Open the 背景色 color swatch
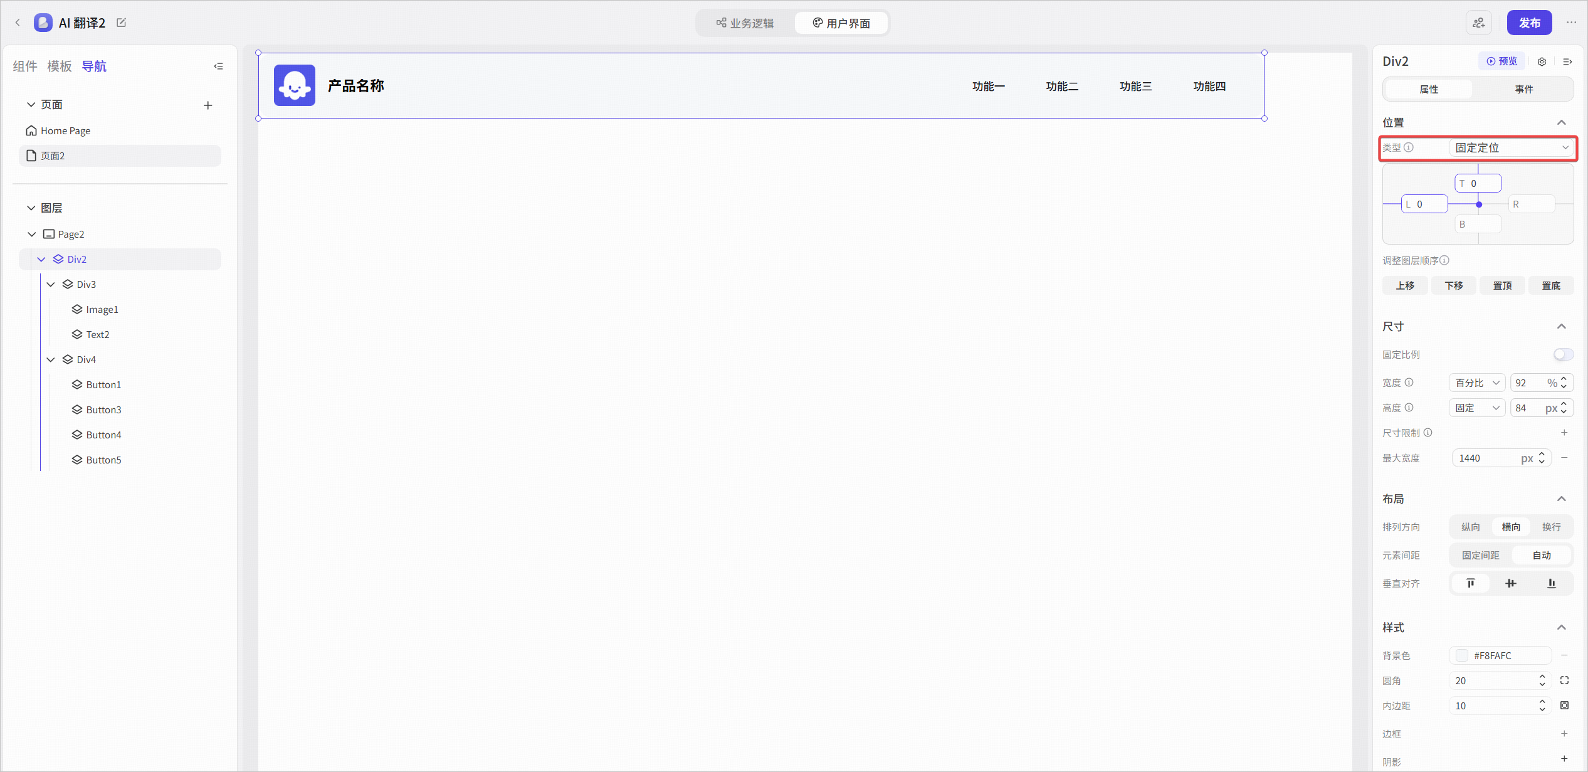The image size is (1588, 772). 1462,655
